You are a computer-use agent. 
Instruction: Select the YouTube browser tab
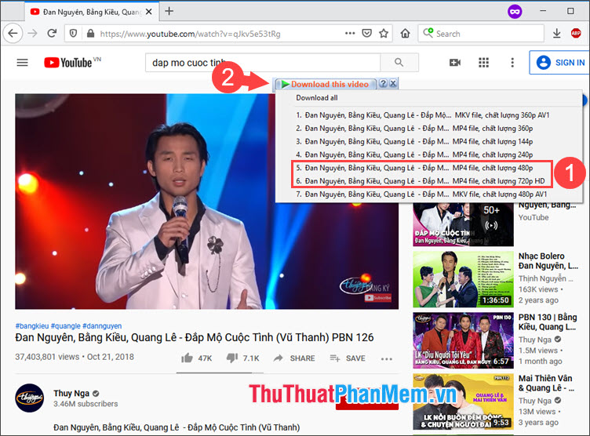(91, 12)
